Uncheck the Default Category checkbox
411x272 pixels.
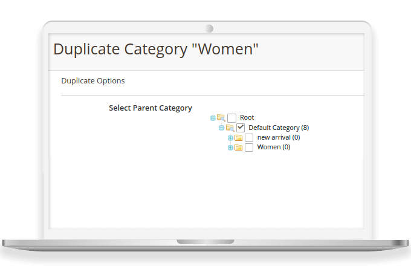[x=241, y=128]
